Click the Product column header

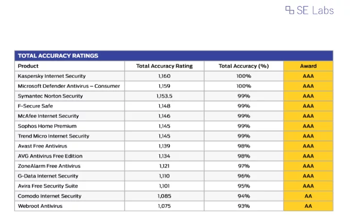click(28, 66)
